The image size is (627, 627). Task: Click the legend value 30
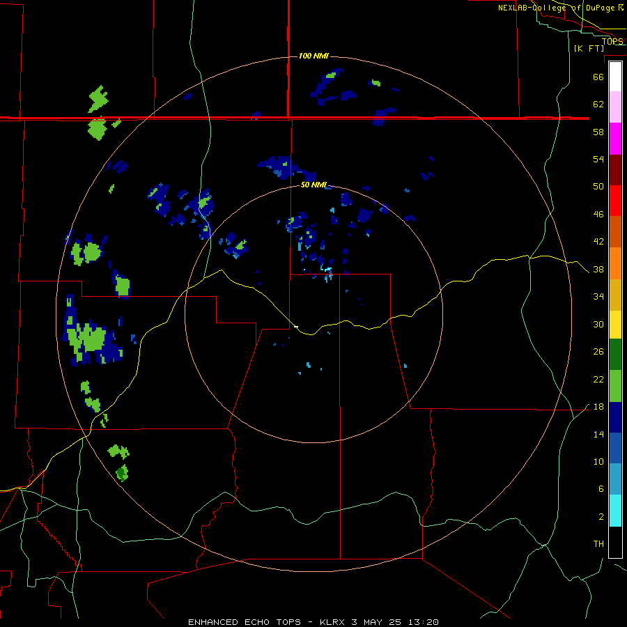coord(598,324)
